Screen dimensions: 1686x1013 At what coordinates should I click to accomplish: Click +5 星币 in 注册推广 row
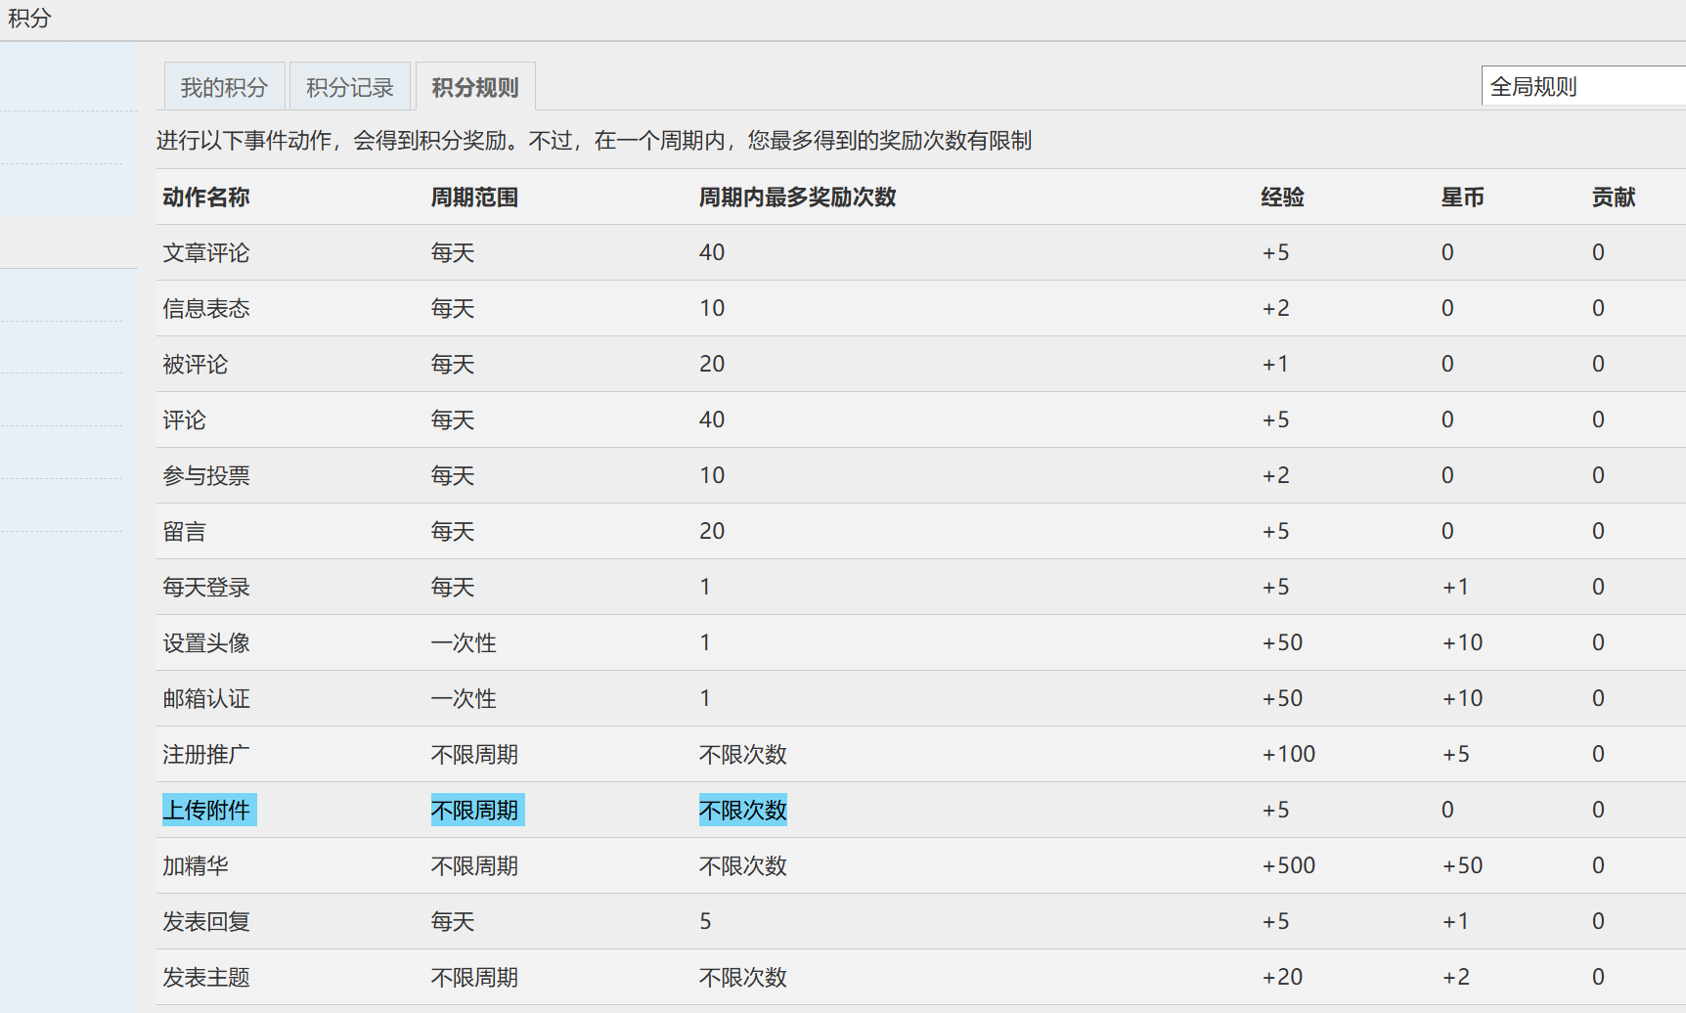1456,754
